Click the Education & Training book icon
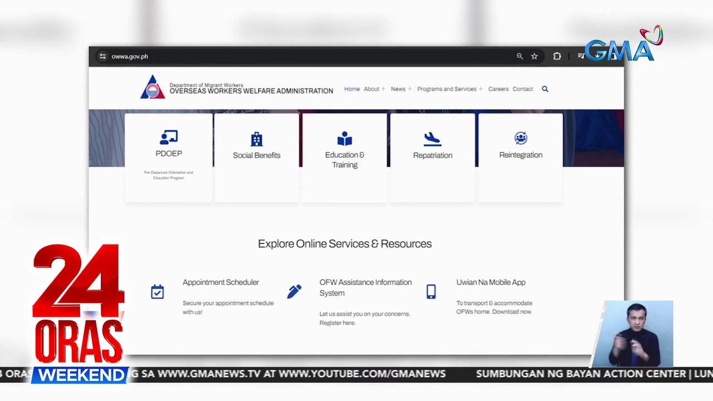 (x=345, y=138)
